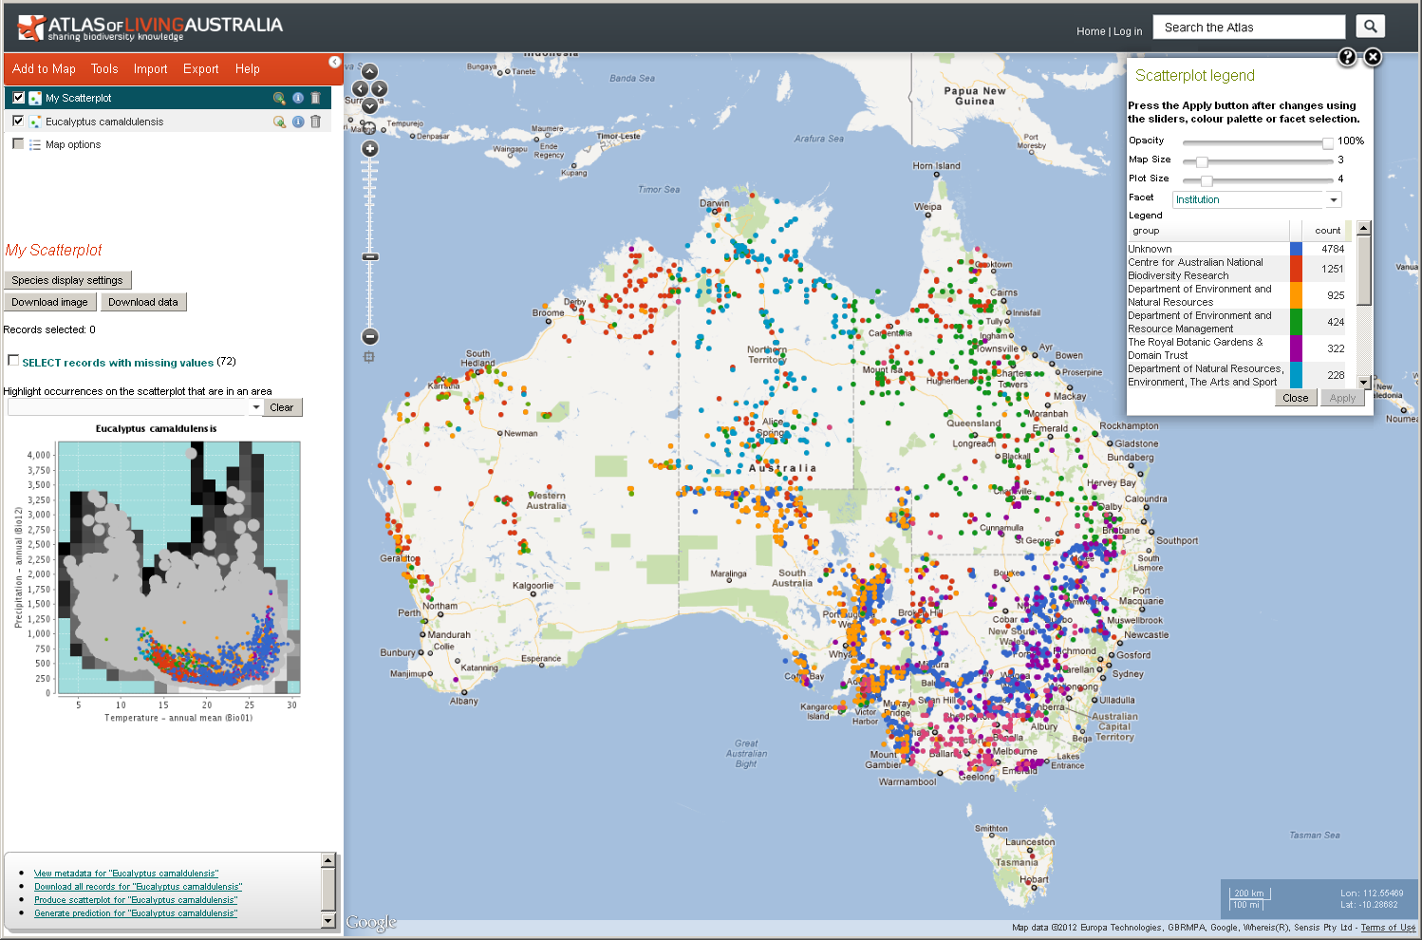Uncheck the My Scatterplot layer checkbox
This screenshot has height=940, width=1422.
(18, 97)
